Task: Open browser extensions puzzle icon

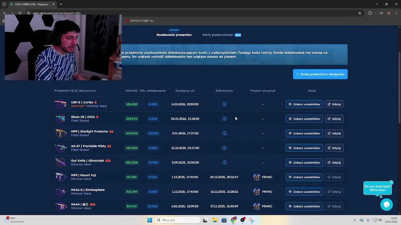Action: pos(370,13)
